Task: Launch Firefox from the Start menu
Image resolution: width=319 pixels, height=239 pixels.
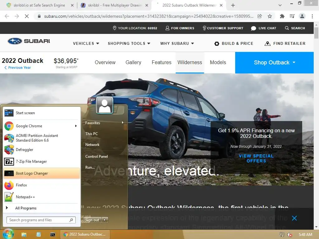Action: click(42, 185)
